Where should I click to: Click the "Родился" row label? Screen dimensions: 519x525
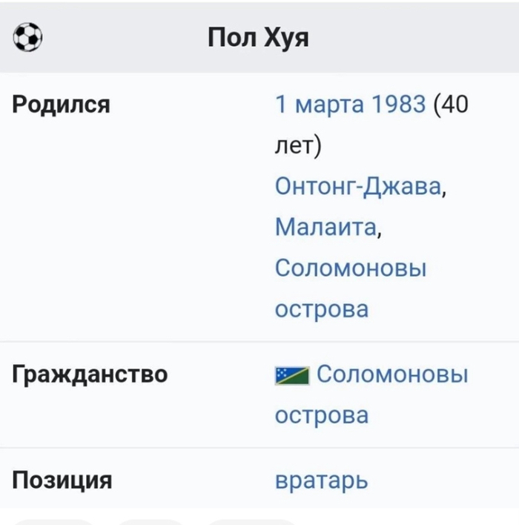(x=62, y=105)
